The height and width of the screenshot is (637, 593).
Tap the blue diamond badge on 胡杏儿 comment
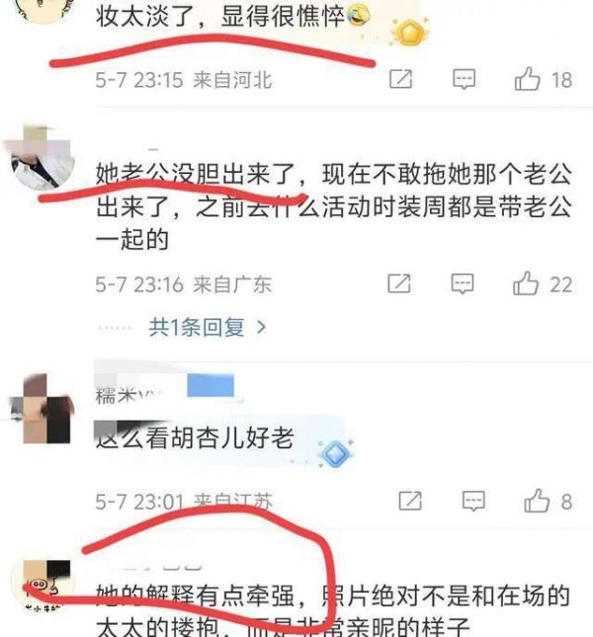(336, 453)
